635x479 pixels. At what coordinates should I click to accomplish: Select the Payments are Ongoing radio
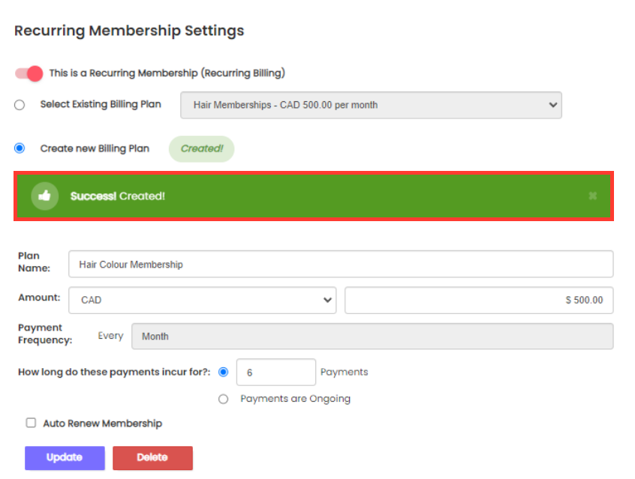point(223,399)
